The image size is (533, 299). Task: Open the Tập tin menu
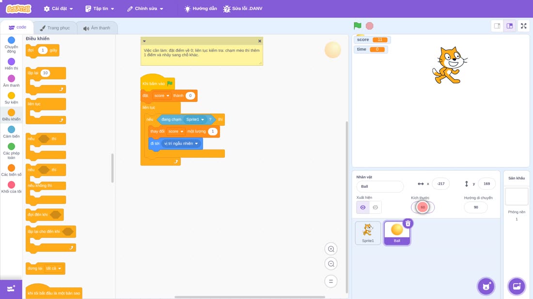click(100, 9)
